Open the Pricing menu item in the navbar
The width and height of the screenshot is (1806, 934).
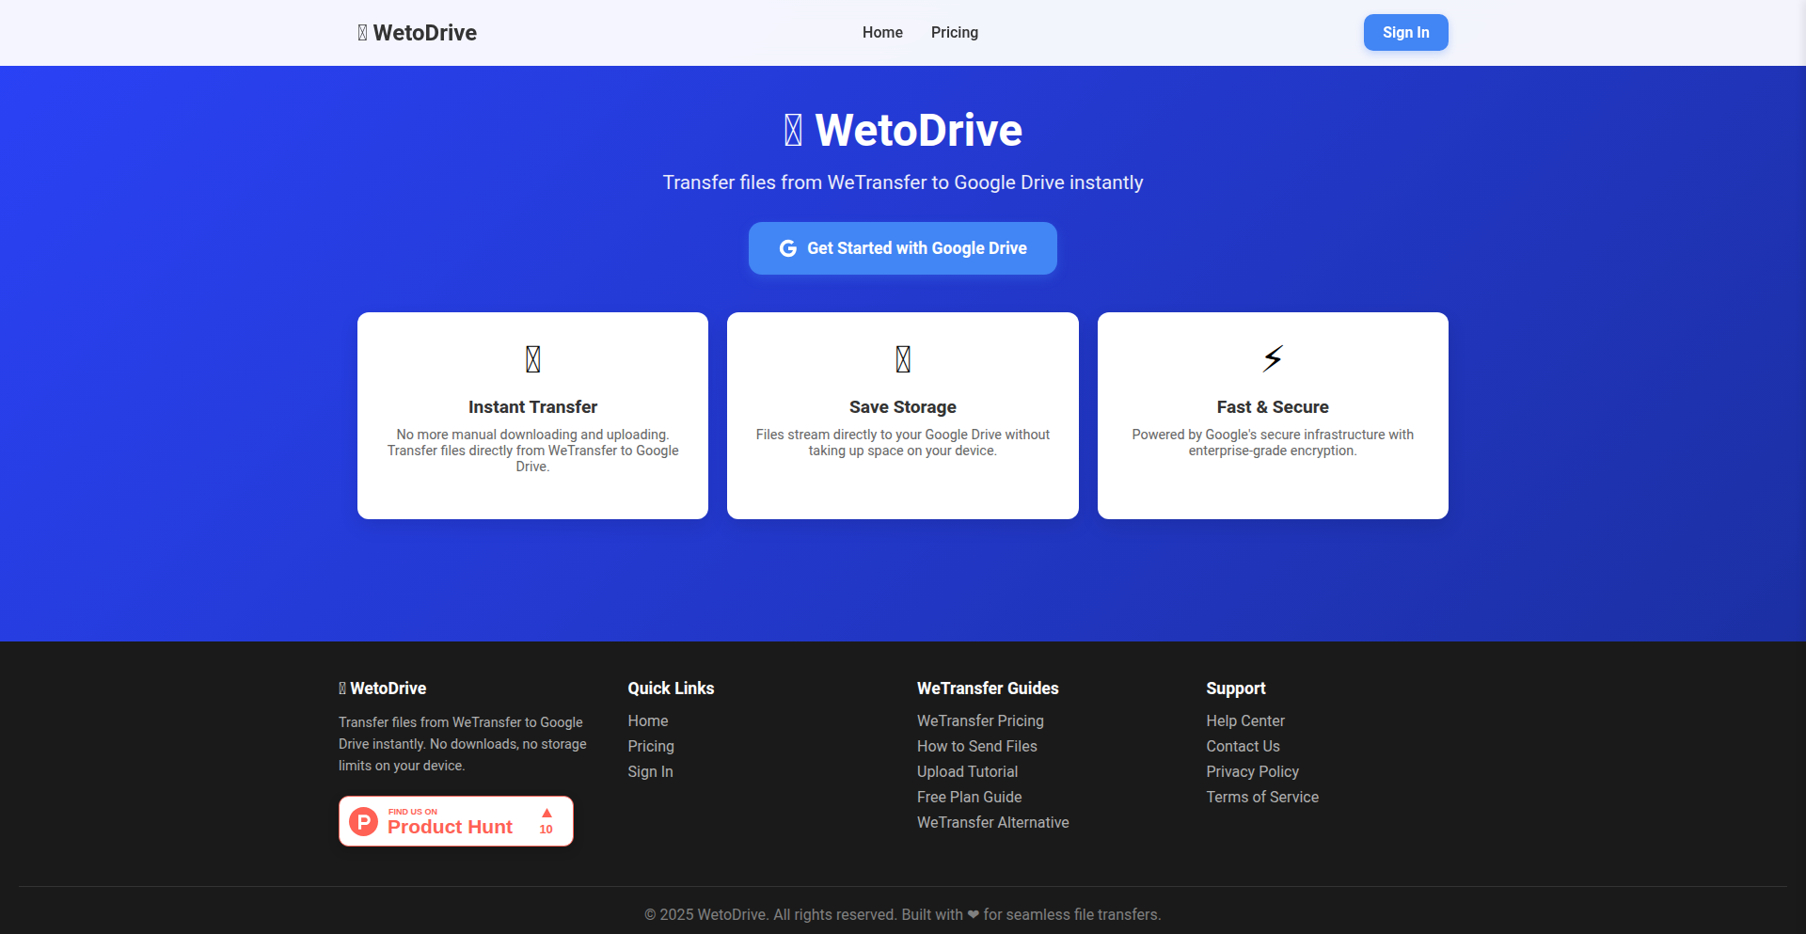(x=954, y=32)
